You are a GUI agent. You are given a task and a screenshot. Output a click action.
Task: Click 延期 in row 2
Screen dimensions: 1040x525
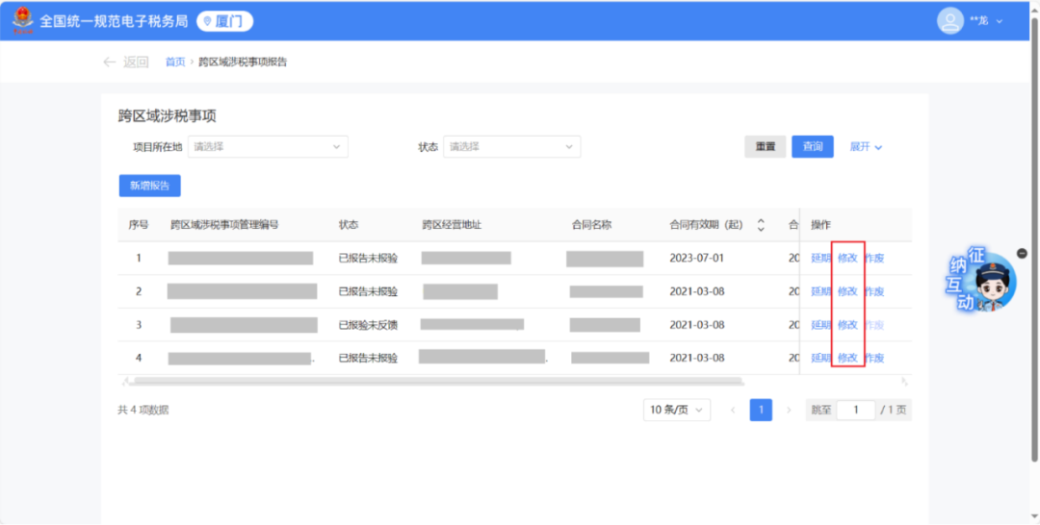pyautogui.click(x=821, y=291)
